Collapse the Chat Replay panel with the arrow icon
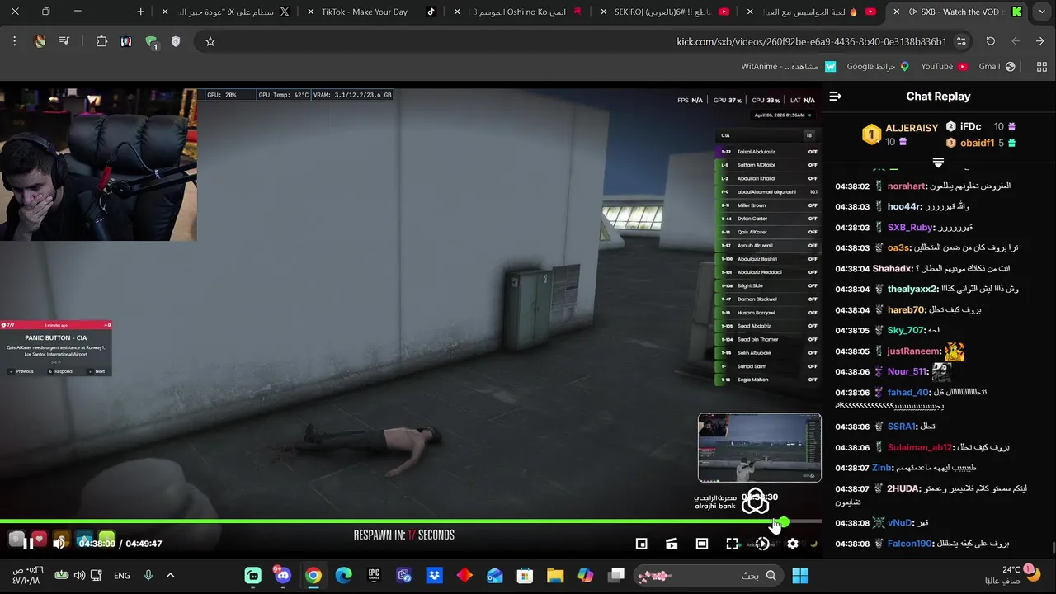 pyautogui.click(x=835, y=97)
